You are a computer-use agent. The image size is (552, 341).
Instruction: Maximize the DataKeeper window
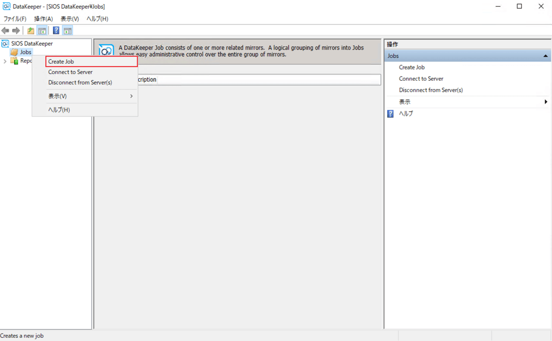click(x=520, y=6)
